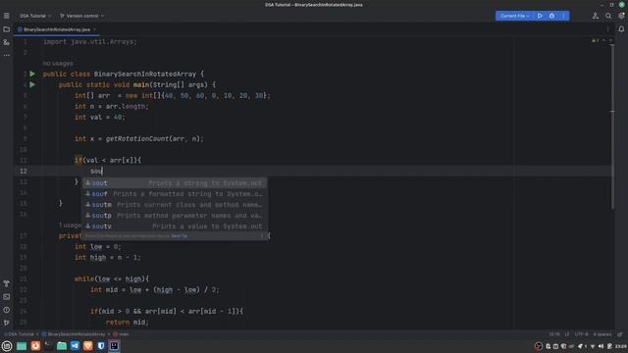Open Bitwarden shield icon in taskbar
Screen dimensions: 628x353
(101, 346)
